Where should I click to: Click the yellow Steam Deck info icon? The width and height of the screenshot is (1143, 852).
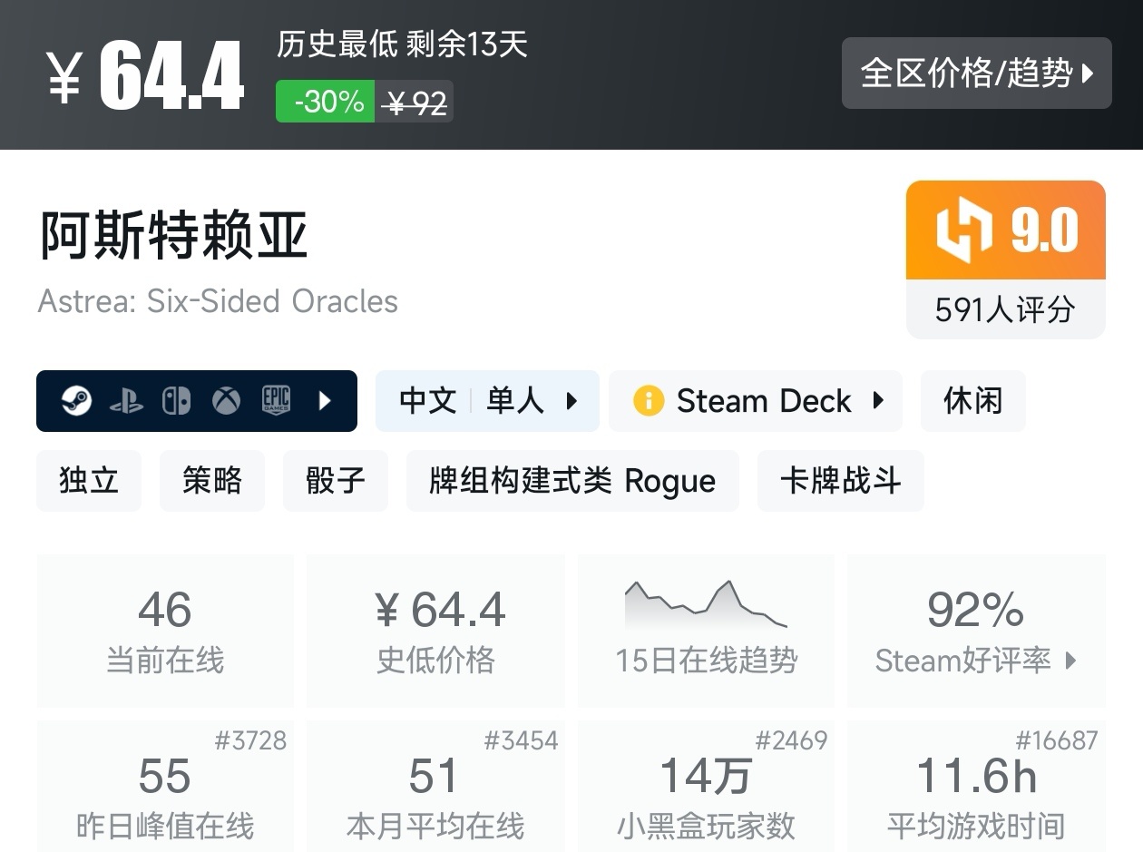(x=649, y=400)
